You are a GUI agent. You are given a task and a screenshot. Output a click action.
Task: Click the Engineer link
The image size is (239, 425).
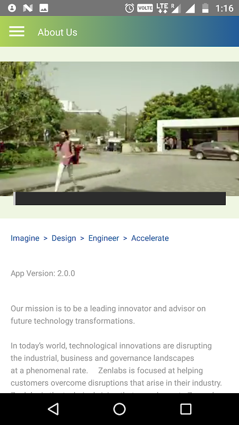[x=104, y=238]
